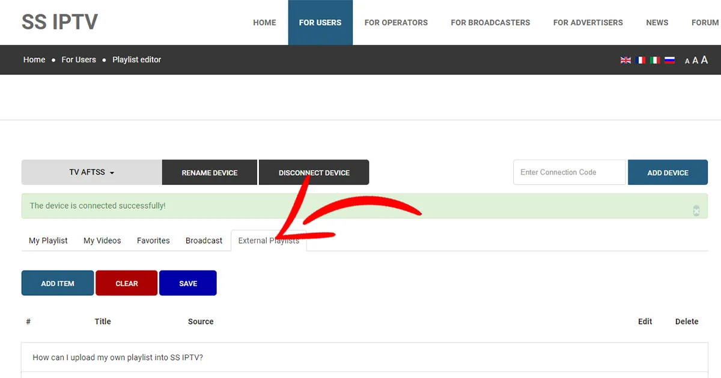The image size is (721, 378).
Task: Save the playlist with Save button
Action: click(x=187, y=283)
